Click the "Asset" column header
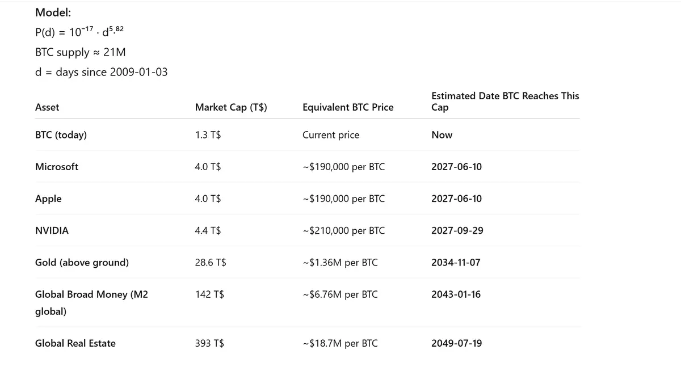The height and width of the screenshot is (375, 681). [47, 107]
